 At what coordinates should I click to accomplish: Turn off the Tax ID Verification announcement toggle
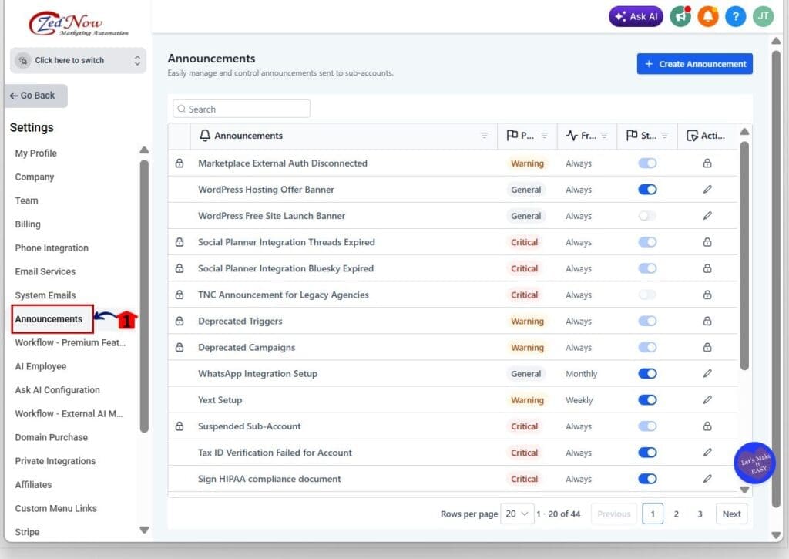click(x=647, y=453)
